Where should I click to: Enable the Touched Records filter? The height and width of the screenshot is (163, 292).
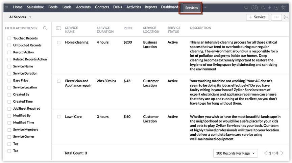pos(9,38)
